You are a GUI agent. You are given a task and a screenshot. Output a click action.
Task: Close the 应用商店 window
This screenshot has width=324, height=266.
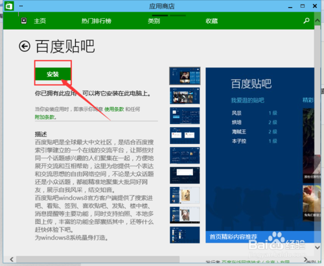coord(315,6)
